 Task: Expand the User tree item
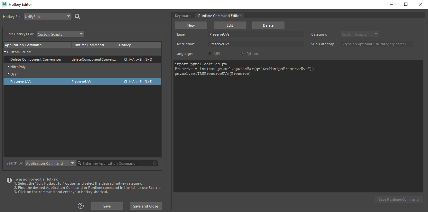pos(8,74)
